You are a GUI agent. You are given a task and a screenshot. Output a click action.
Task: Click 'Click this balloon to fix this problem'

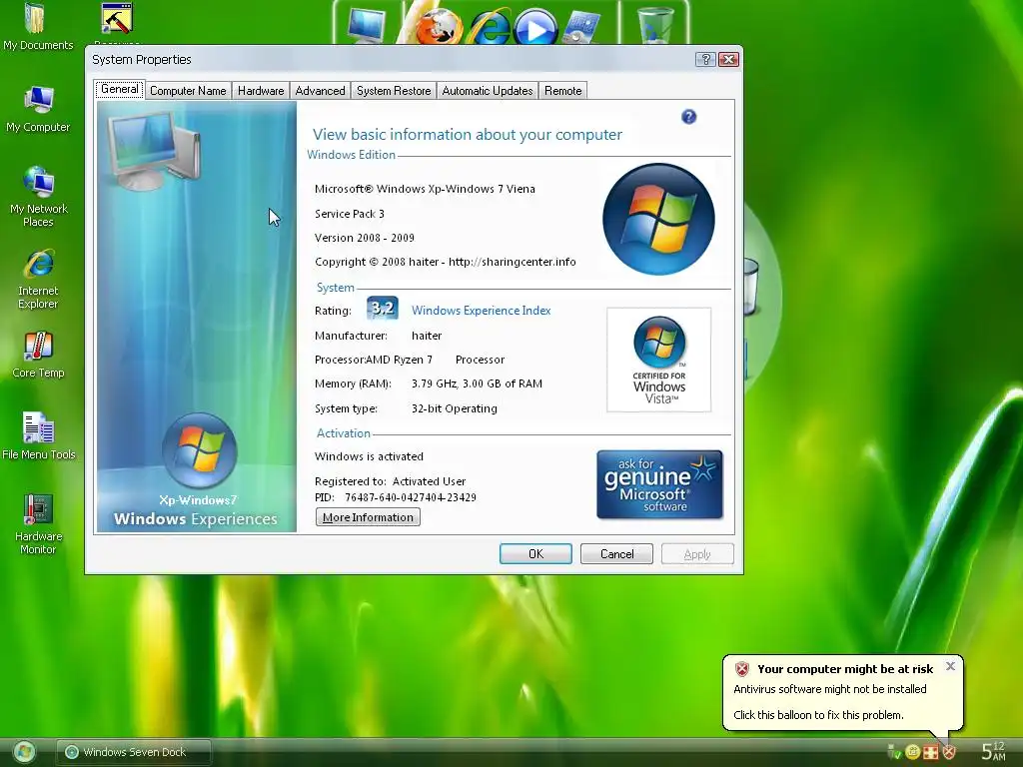[x=818, y=715]
